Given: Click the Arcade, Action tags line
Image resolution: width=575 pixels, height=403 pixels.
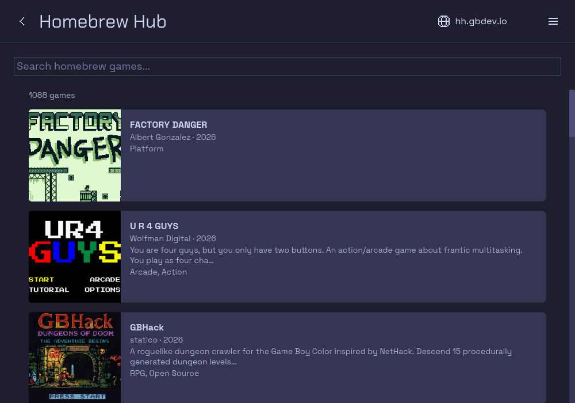Looking at the screenshot, I should point(159,272).
